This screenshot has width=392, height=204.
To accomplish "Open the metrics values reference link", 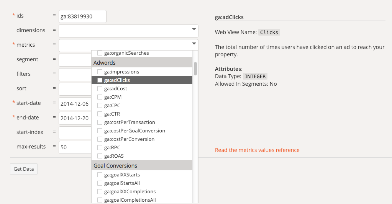I will click(x=257, y=150).
